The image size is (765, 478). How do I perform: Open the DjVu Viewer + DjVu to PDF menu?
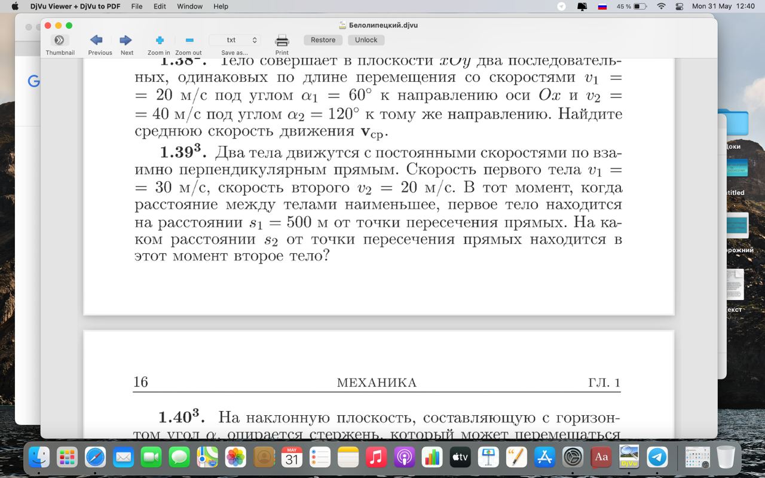click(x=76, y=6)
